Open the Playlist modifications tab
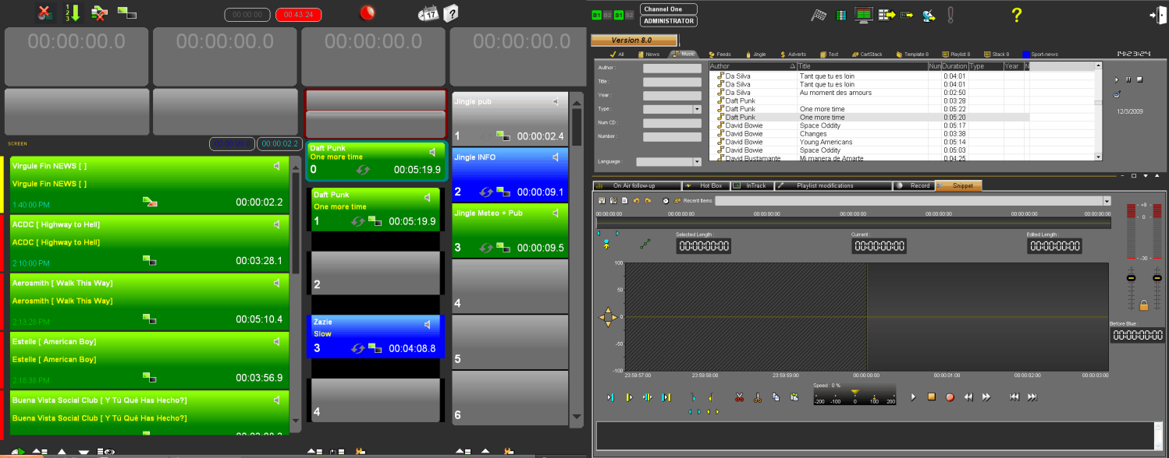 (x=832, y=185)
